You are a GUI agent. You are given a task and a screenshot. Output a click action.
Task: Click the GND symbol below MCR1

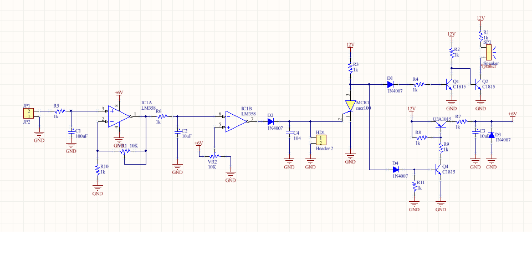click(350, 156)
